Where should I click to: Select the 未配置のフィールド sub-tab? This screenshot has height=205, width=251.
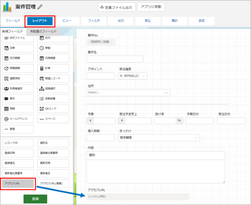pyautogui.click(x=43, y=32)
